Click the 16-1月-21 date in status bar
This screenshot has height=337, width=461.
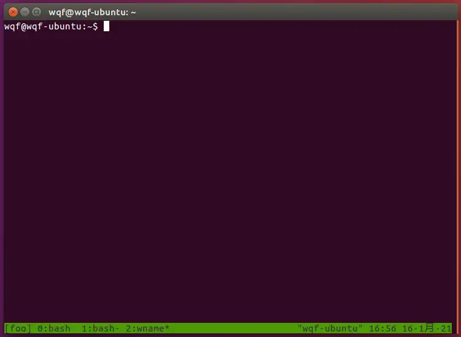[x=427, y=328]
